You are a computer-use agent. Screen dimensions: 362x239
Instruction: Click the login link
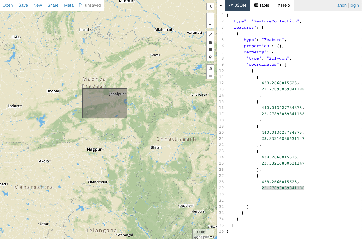coord(354,5)
